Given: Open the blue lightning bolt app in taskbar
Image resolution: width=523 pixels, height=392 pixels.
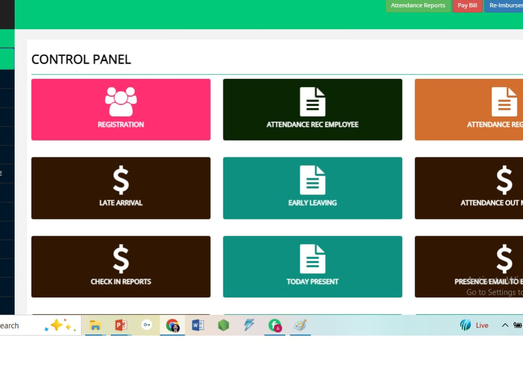Looking at the screenshot, I should point(249,325).
